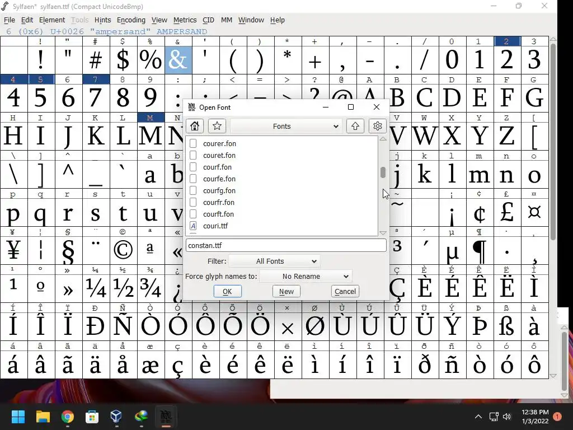Click font view vertical scrollbar thumb
573x430 pixels.
click(x=553, y=142)
